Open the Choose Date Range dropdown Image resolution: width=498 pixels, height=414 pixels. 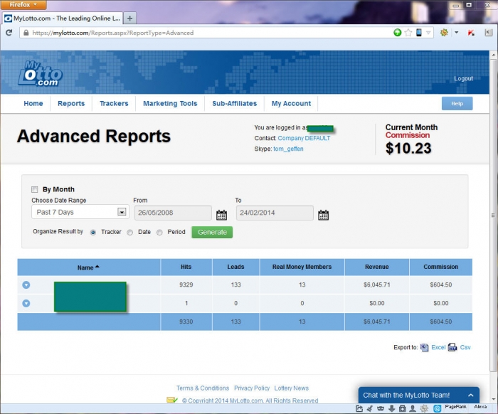tap(80, 212)
